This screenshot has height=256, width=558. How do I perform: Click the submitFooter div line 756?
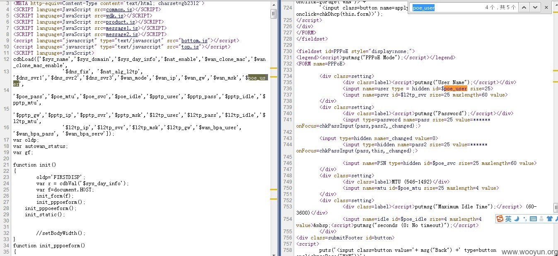pos(345,237)
